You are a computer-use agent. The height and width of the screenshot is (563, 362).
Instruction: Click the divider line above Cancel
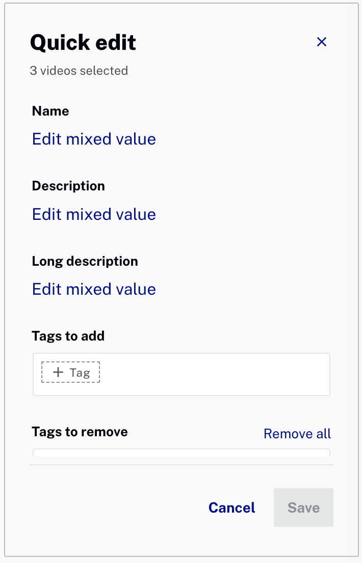pyautogui.click(x=181, y=465)
